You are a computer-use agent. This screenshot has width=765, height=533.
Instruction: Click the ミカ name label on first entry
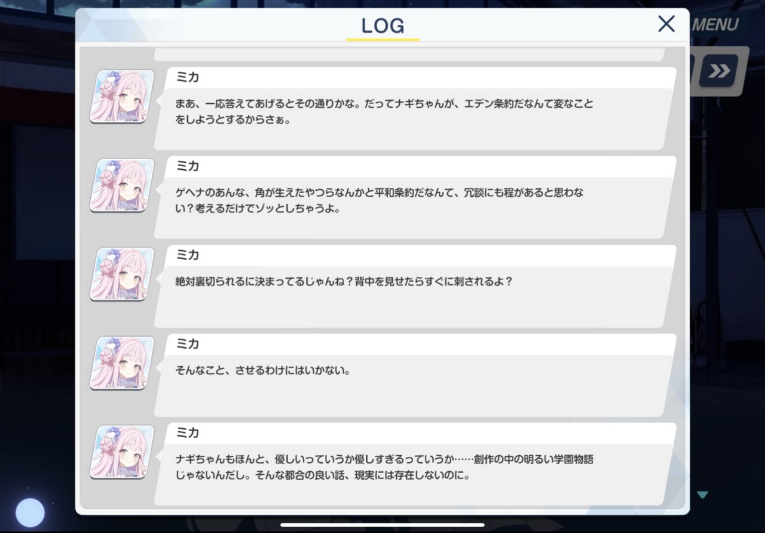click(x=188, y=77)
